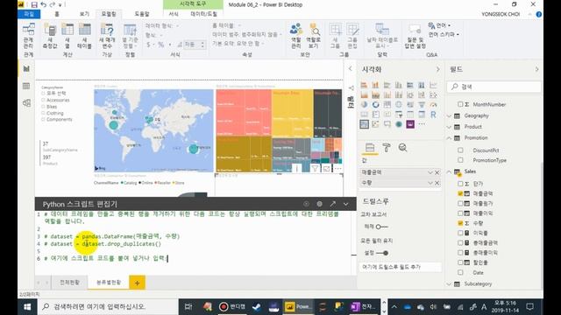This screenshot has width=561, height=315.
Task: Remove 수량 from Values well
Action: (x=437, y=183)
